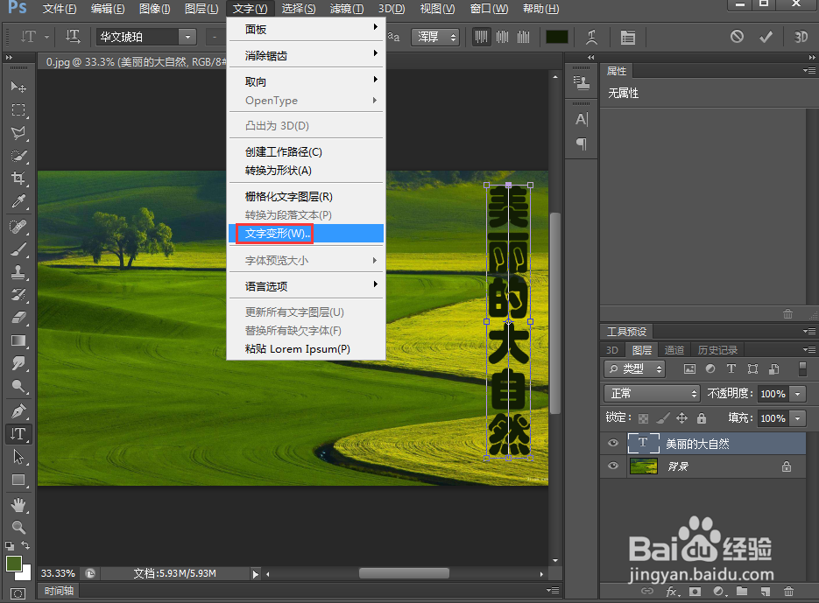
Task: Commit text edits with the checkmark icon
Action: [x=765, y=37]
